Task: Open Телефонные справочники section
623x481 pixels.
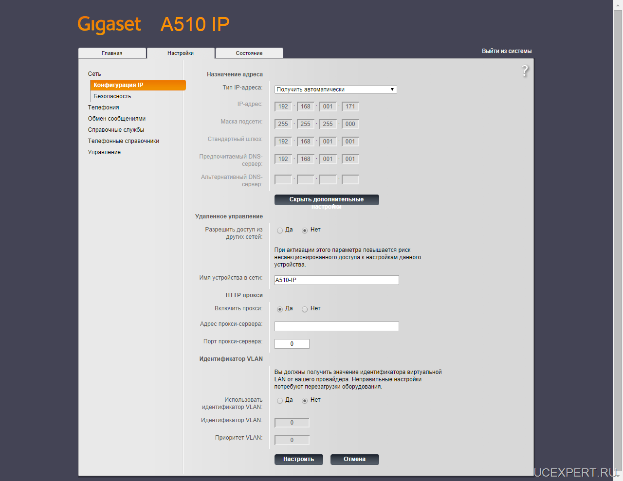Action: tap(124, 141)
